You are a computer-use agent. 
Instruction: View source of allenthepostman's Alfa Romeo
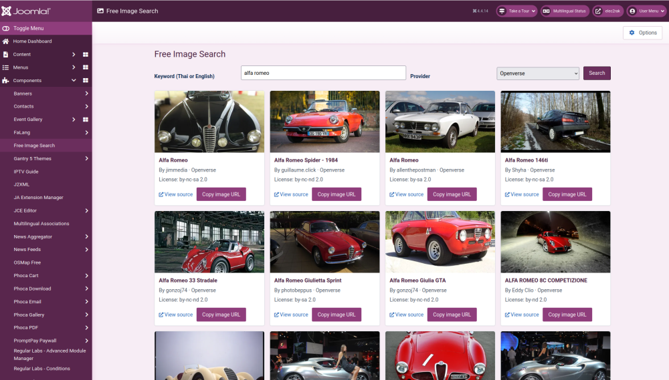(x=407, y=194)
